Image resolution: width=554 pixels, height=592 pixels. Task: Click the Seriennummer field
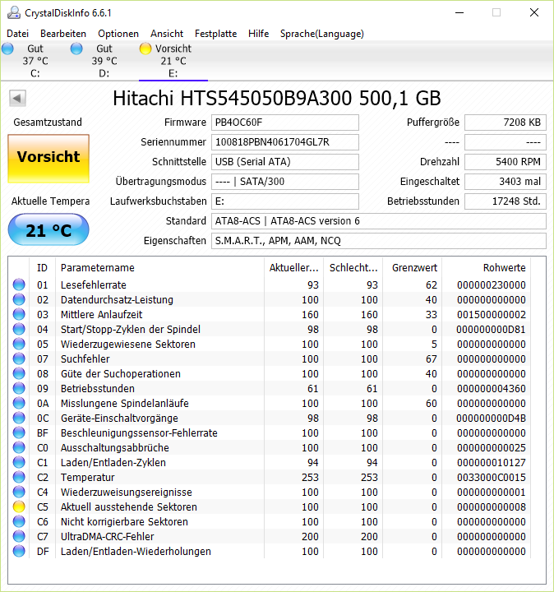(285, 142)
